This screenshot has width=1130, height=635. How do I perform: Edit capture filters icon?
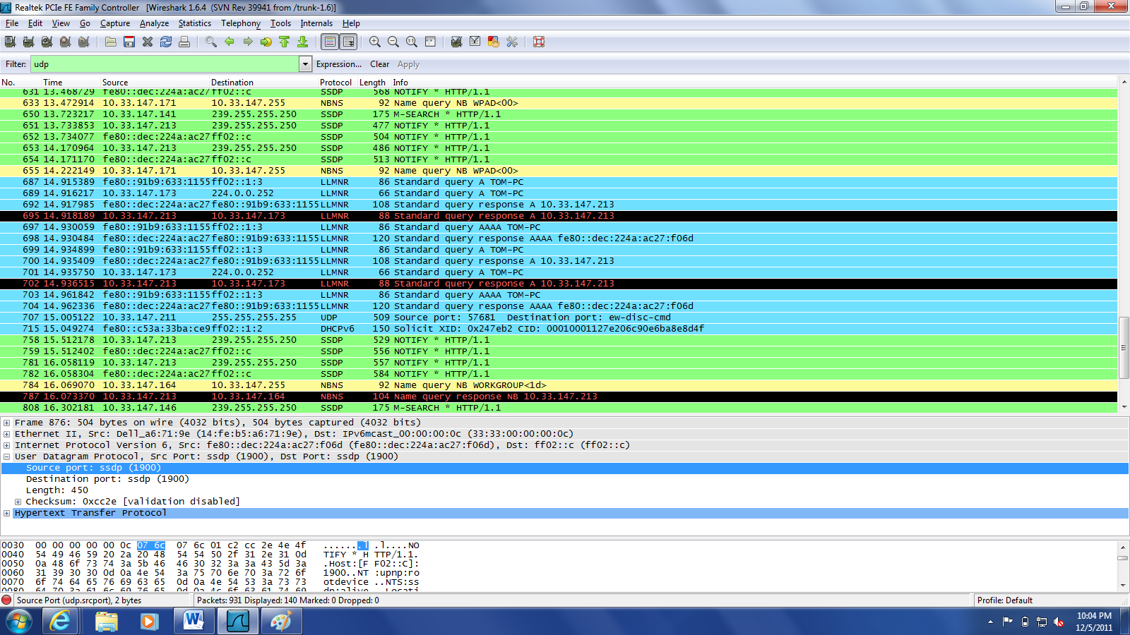[457, 42]
